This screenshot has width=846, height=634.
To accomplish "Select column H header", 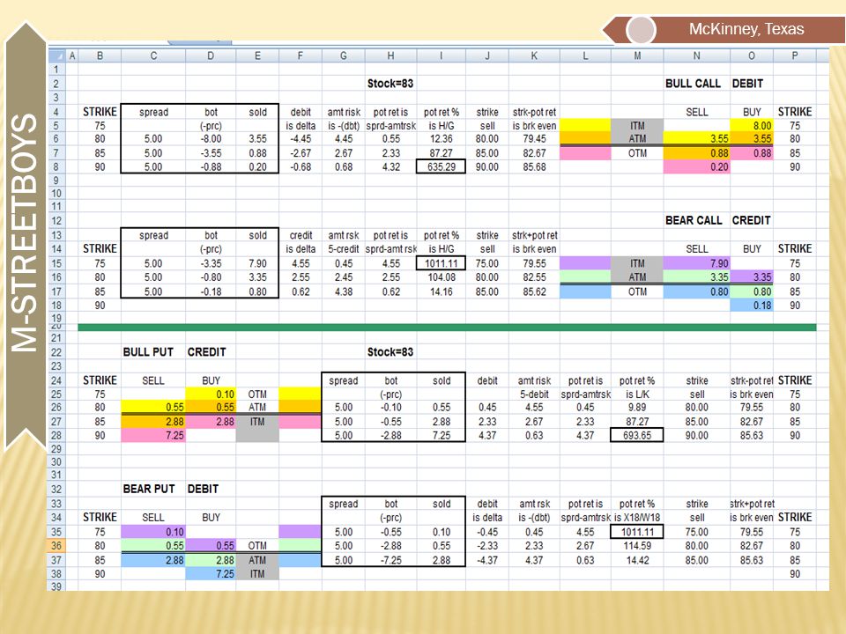I will point(390,55).
